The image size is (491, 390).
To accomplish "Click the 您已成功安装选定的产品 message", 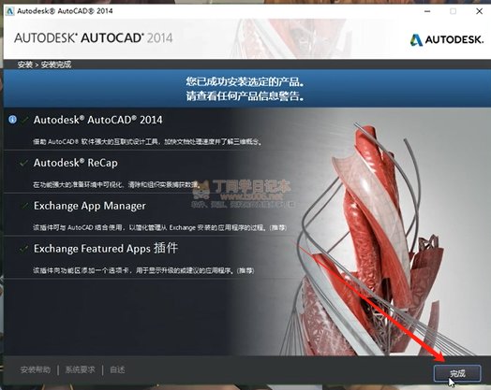I will (x=245, y=82).
